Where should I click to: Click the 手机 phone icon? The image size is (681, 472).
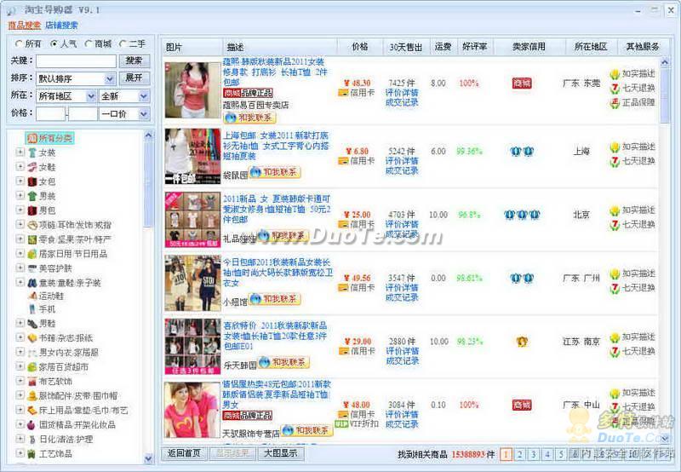click(32, 309)
